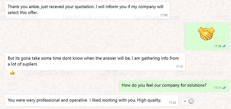Viewport: 231px width, 109px height.
Task: Click the 17:10 timestamp on the supliers message
Action: 179,67
